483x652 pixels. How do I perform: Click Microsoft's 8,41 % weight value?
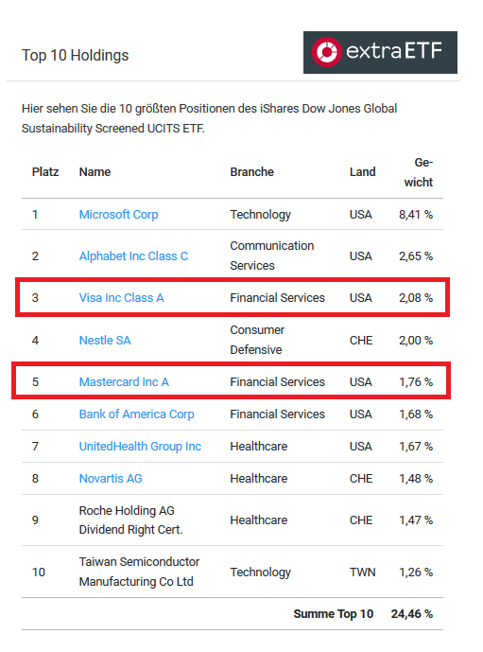(416, 215)
